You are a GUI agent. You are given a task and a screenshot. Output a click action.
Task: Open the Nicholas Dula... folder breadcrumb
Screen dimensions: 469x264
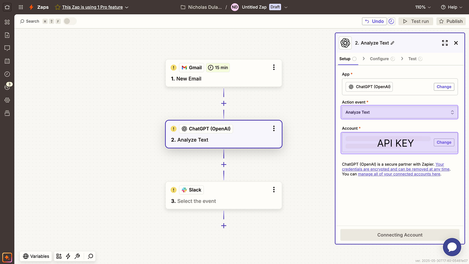point(201,7)
